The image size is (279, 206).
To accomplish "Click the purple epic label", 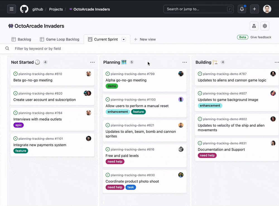I will coord(18,125).
